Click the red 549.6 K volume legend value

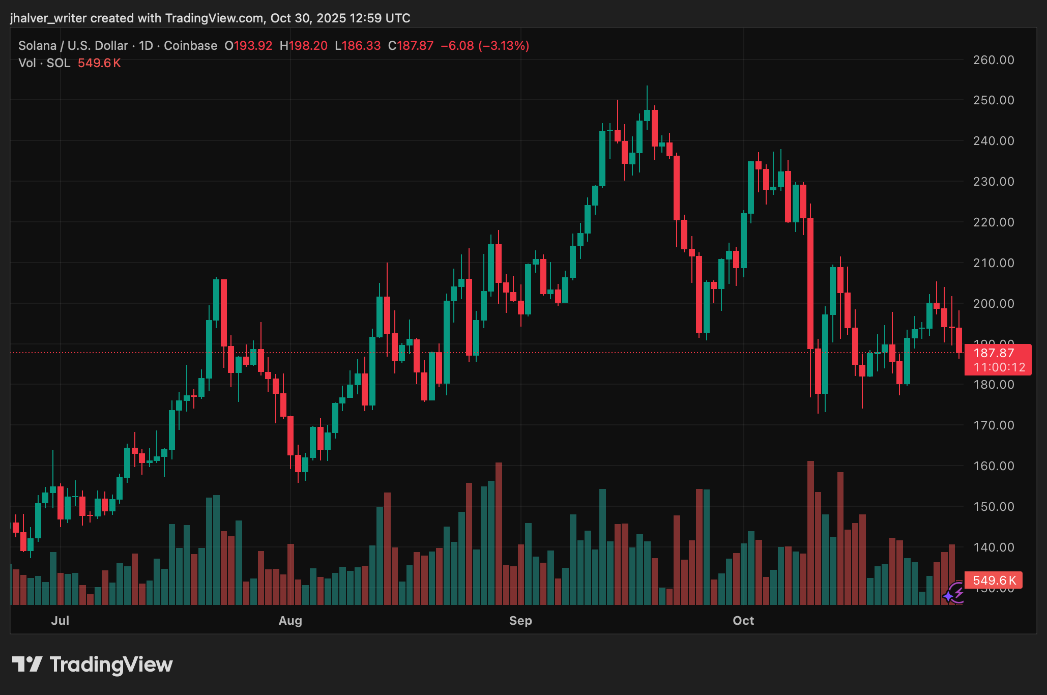[x=99, y=63]
